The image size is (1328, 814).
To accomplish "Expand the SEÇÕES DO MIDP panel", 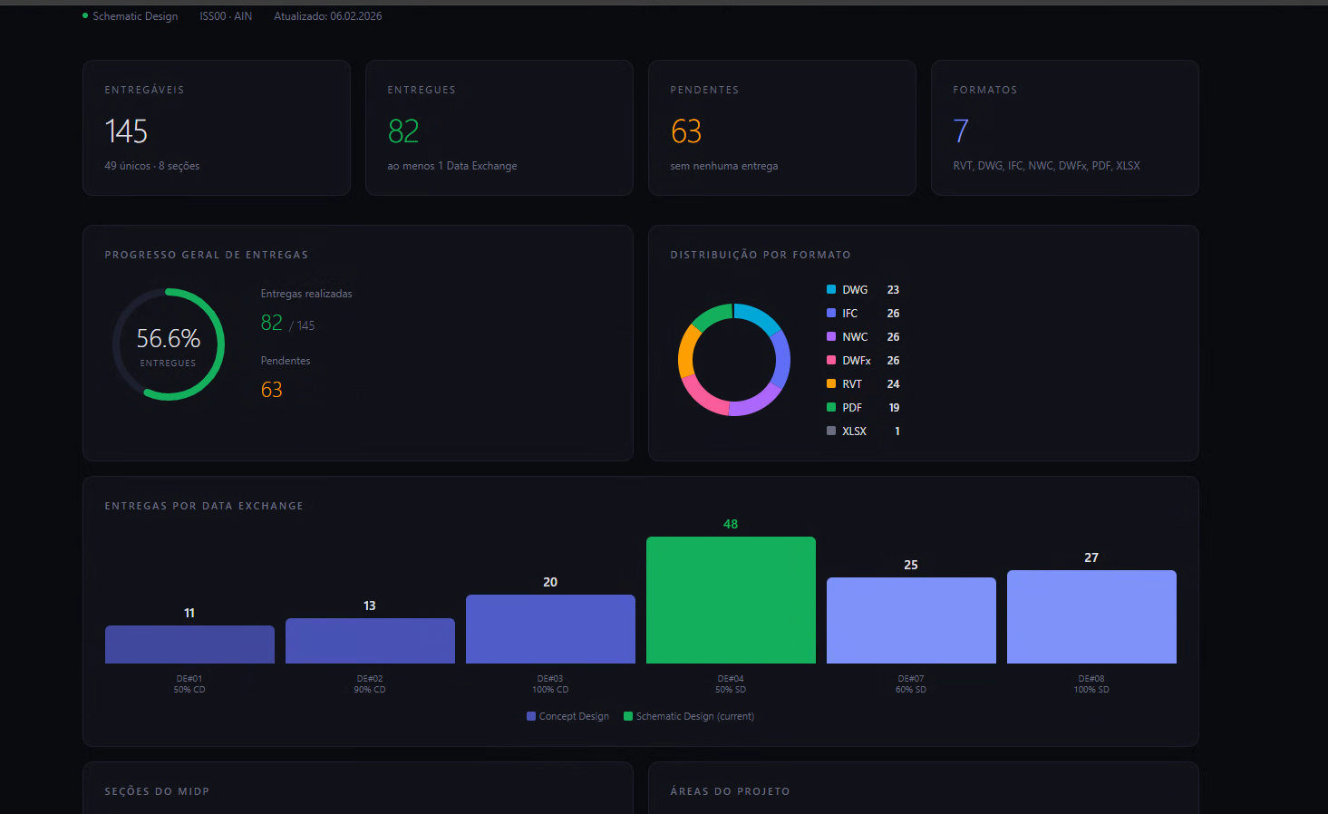I will click(x=157, y=790).
